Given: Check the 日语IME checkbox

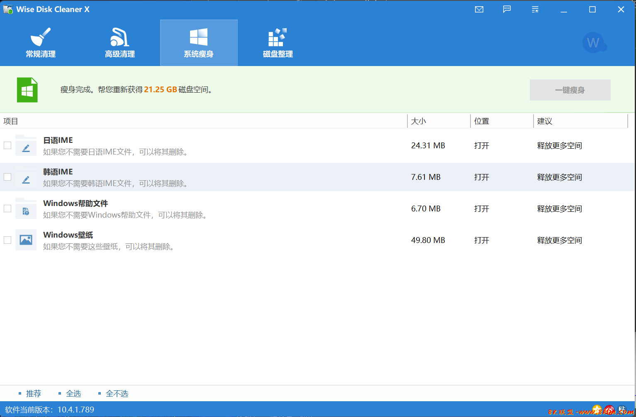Looking at the screenshot, I should point(7,145).
